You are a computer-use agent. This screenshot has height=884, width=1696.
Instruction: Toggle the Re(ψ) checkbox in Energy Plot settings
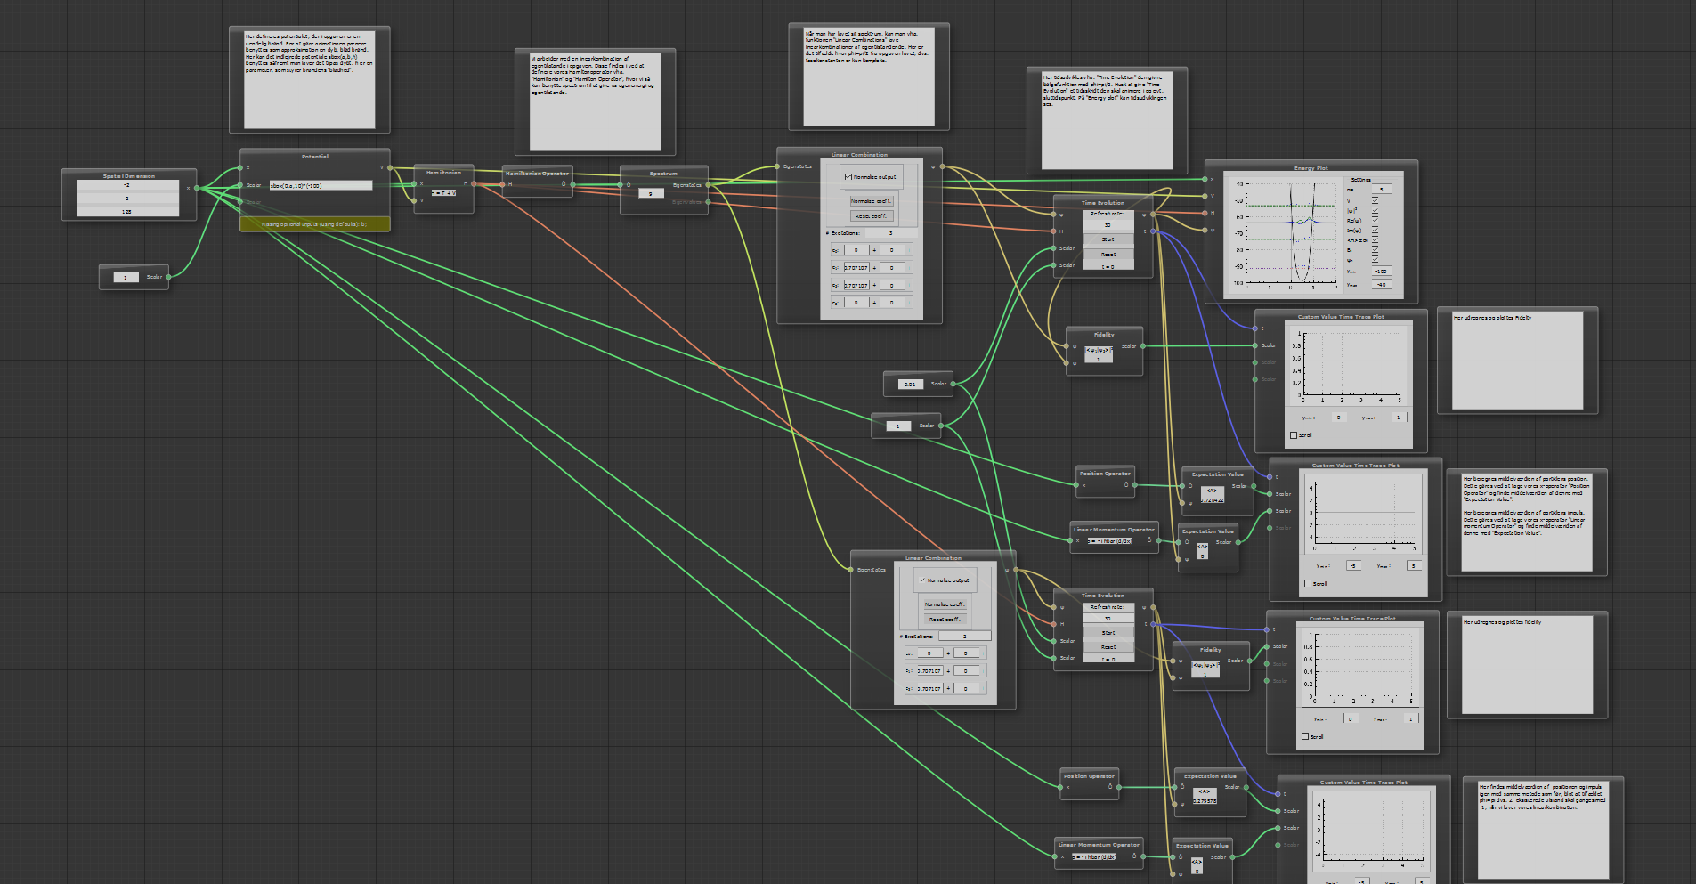point(1375,220)
